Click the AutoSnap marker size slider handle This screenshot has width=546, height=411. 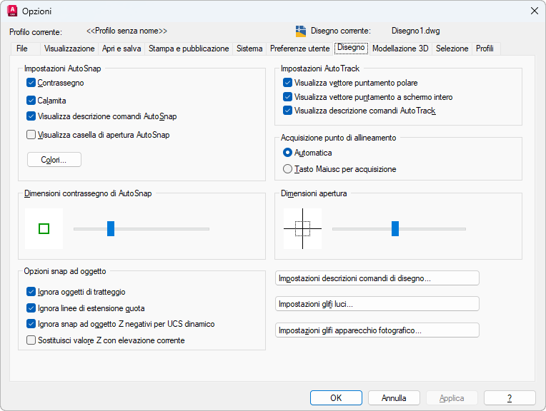pos(111,228)
